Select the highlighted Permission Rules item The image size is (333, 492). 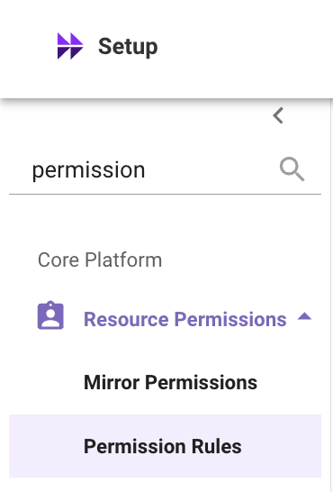point(165,446)
